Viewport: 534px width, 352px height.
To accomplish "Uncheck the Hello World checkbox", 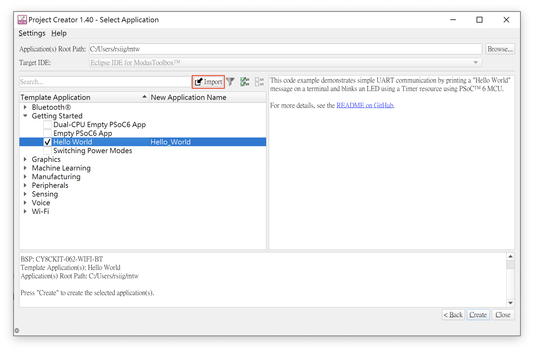I will 48,142.
